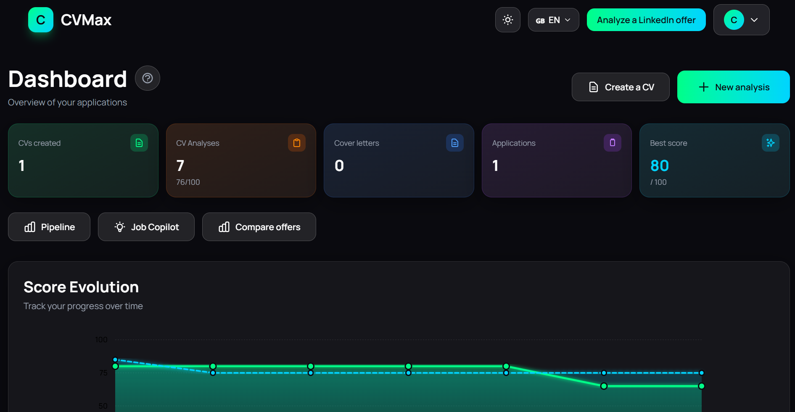Screen dimensions: 795x412
Task: Click the sparkle icon on Best score card
Action: 770,143
